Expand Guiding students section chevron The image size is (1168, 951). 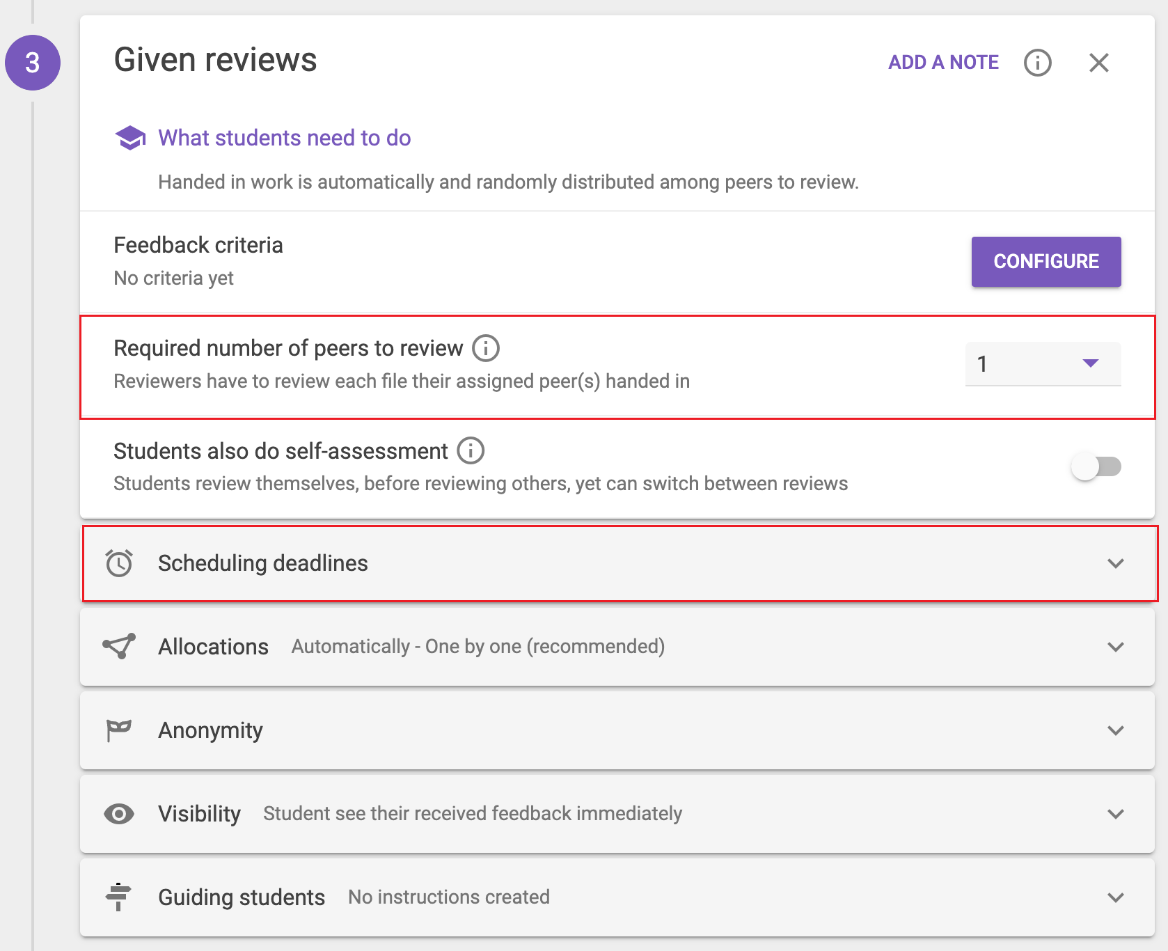coord(1115,897)
